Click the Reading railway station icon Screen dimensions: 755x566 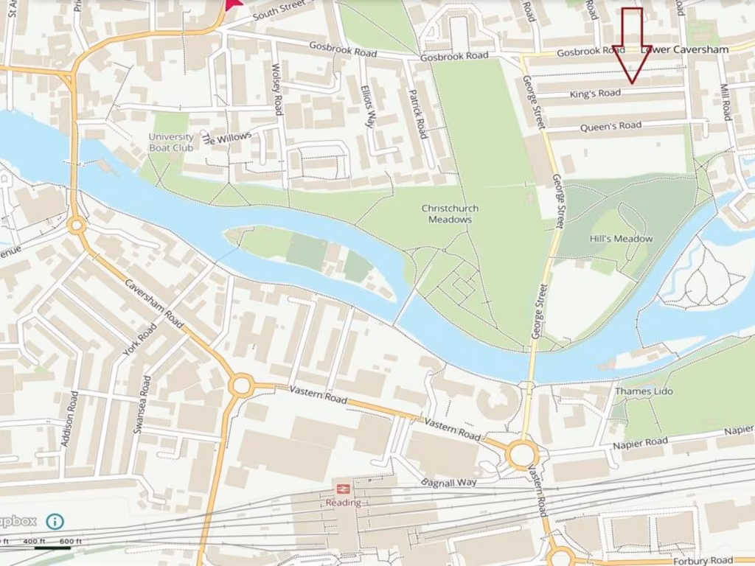click(344, 489)
